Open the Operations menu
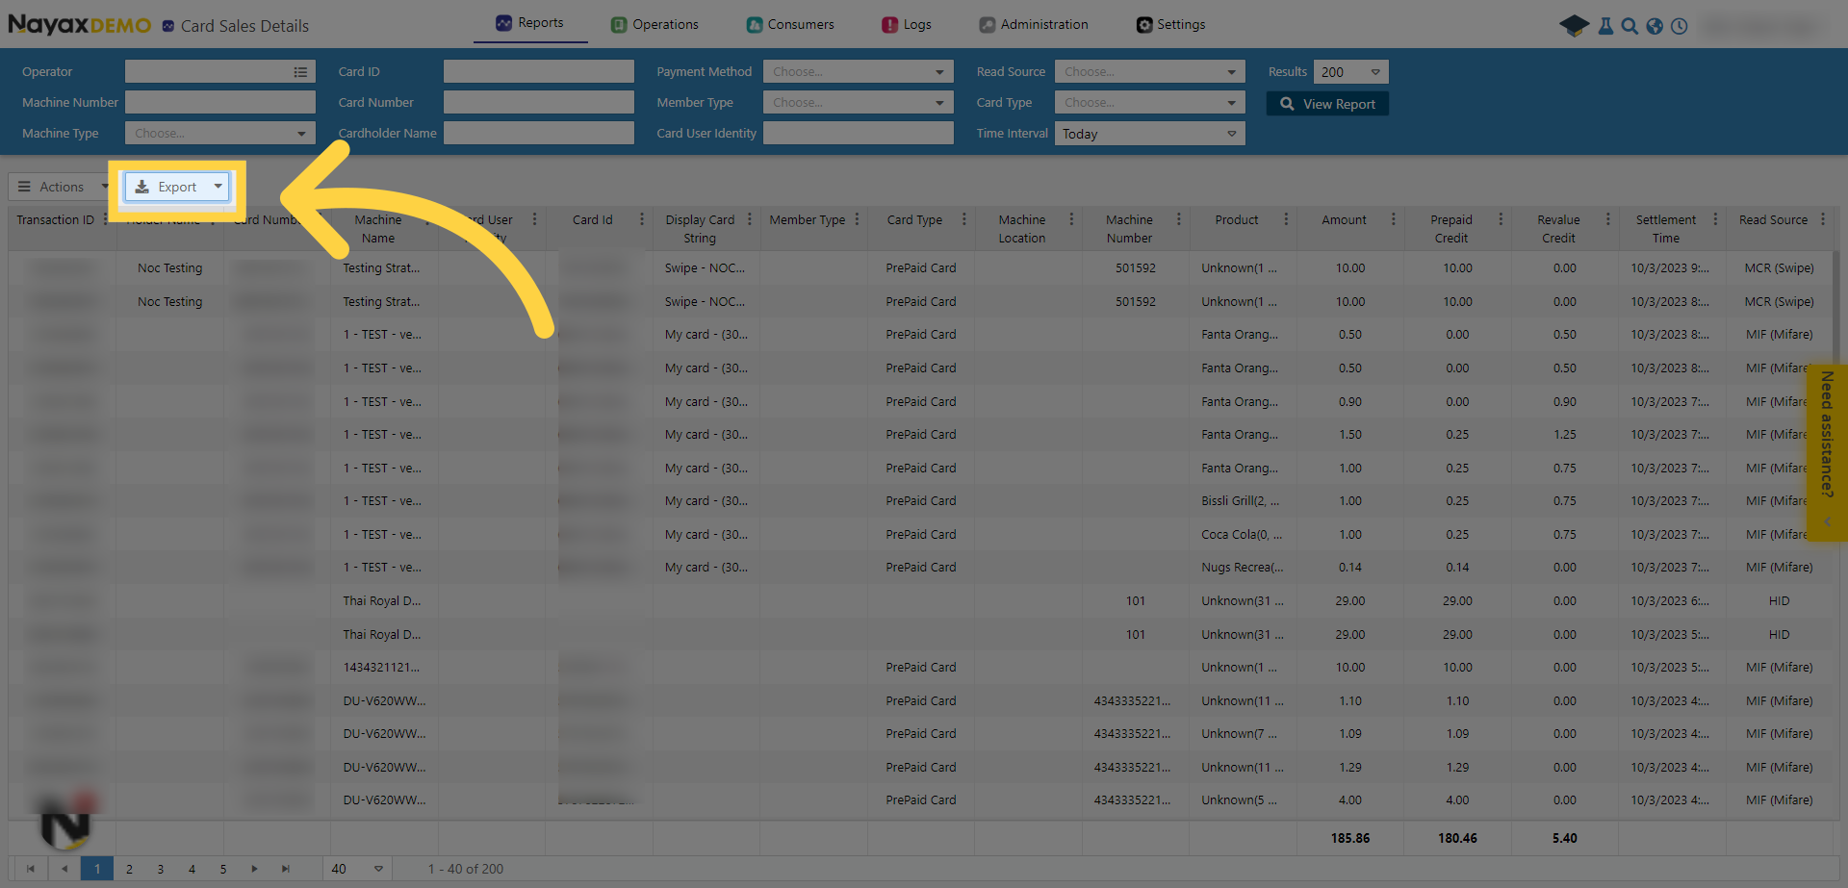This screenshot has height=888, width=1848. (654, 25)
